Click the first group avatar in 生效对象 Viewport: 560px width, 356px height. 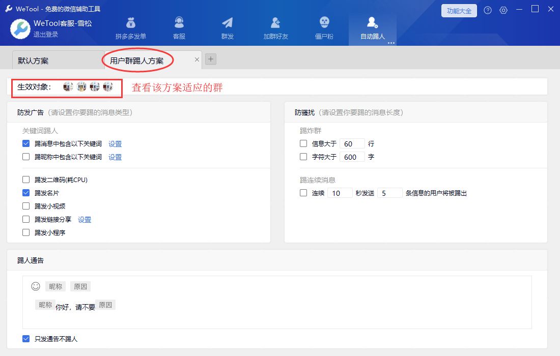click(x=68, y=86)
